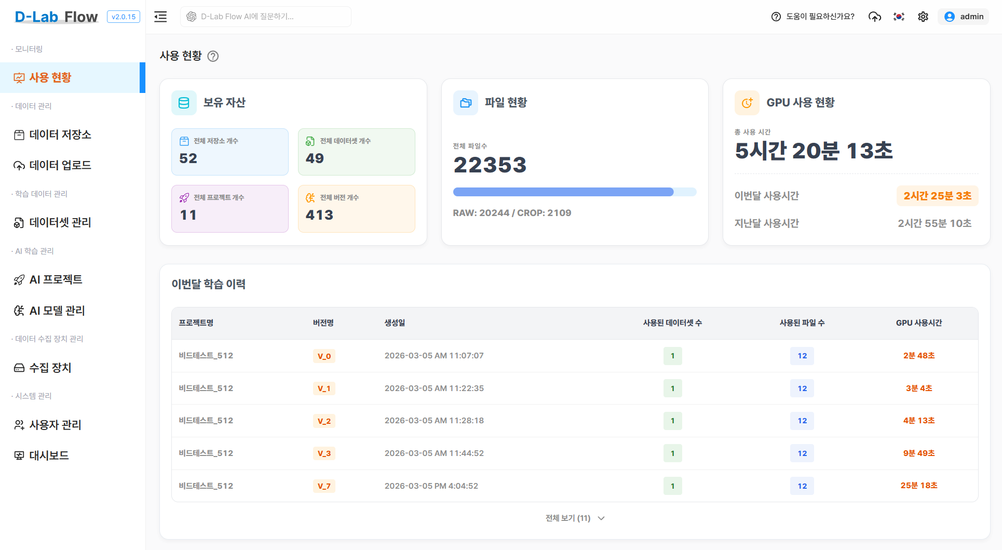Click the 도움이 필요하신가요? help link

pyautogui.click(x=813, y=17)
